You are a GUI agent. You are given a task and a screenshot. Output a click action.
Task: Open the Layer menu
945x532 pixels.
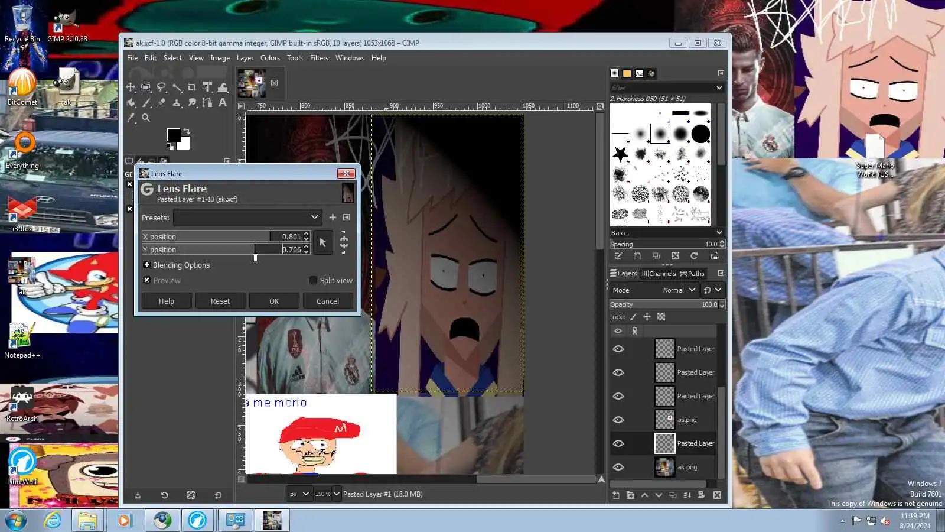(x=245, y=58)
